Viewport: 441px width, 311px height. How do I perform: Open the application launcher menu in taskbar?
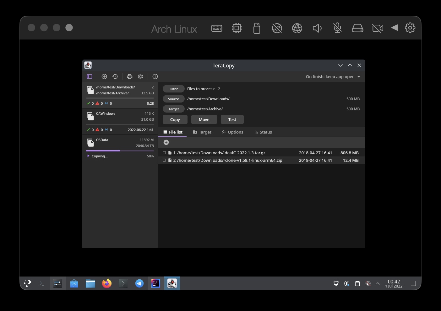(28, 283)
